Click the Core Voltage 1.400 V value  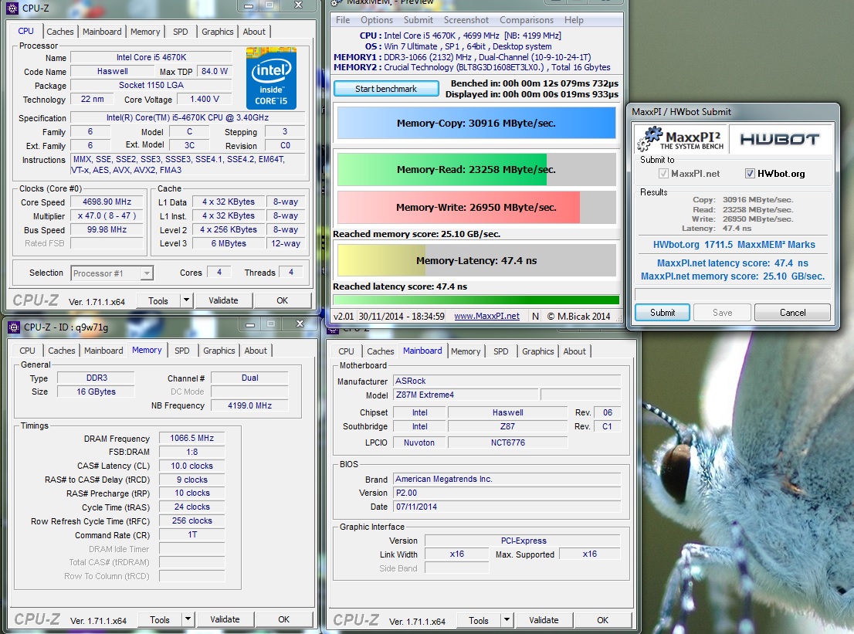pyautogui.click(x=205, y=99)
